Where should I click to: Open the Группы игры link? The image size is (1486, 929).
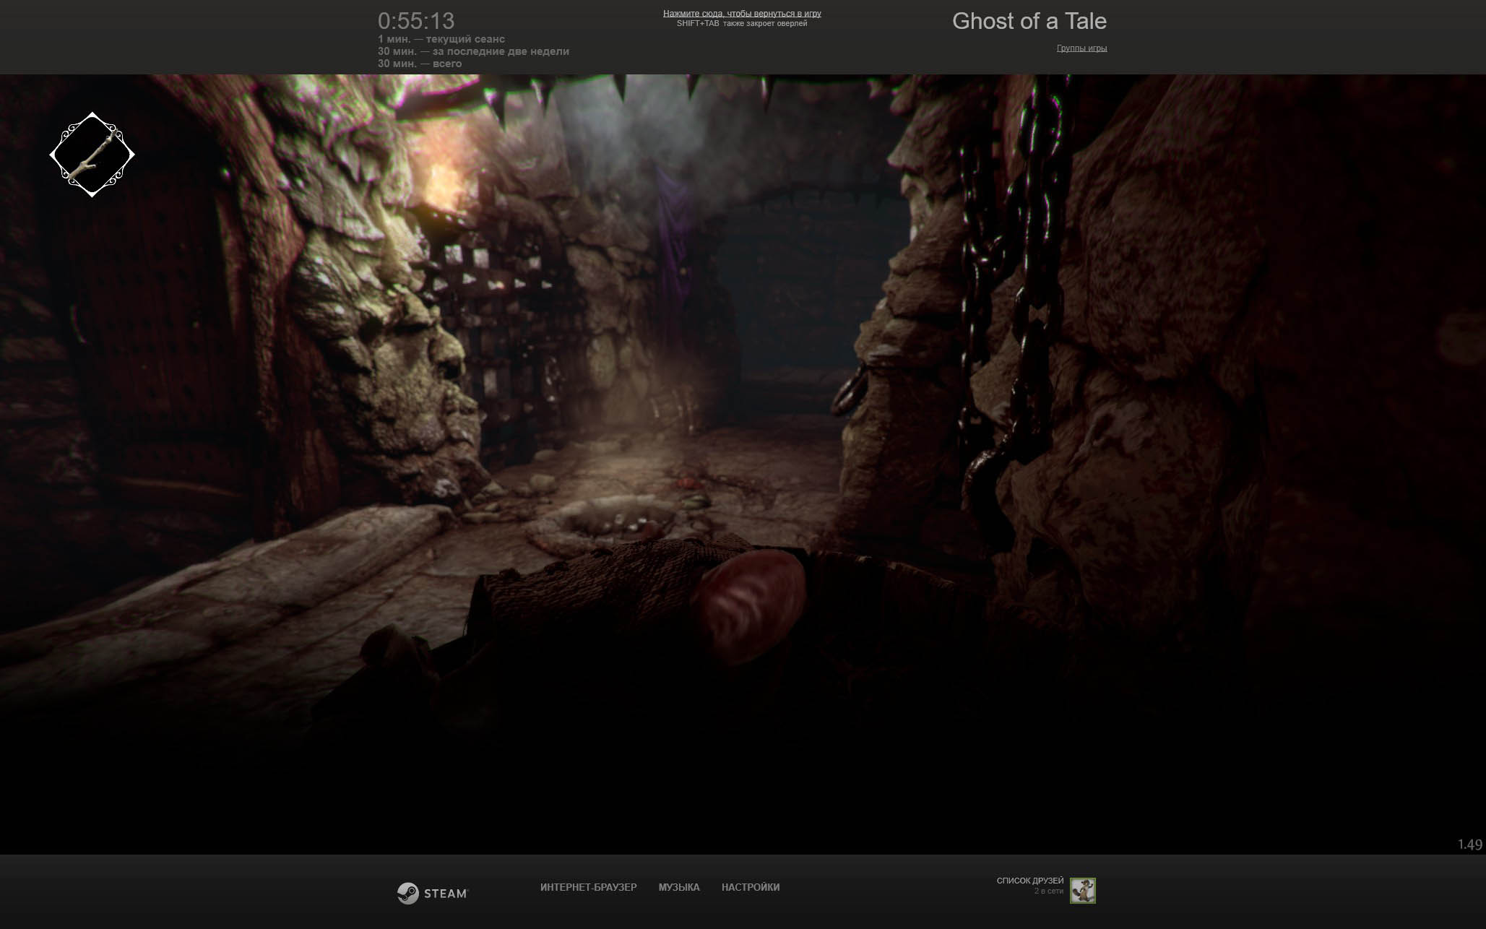click(1081, 48)
